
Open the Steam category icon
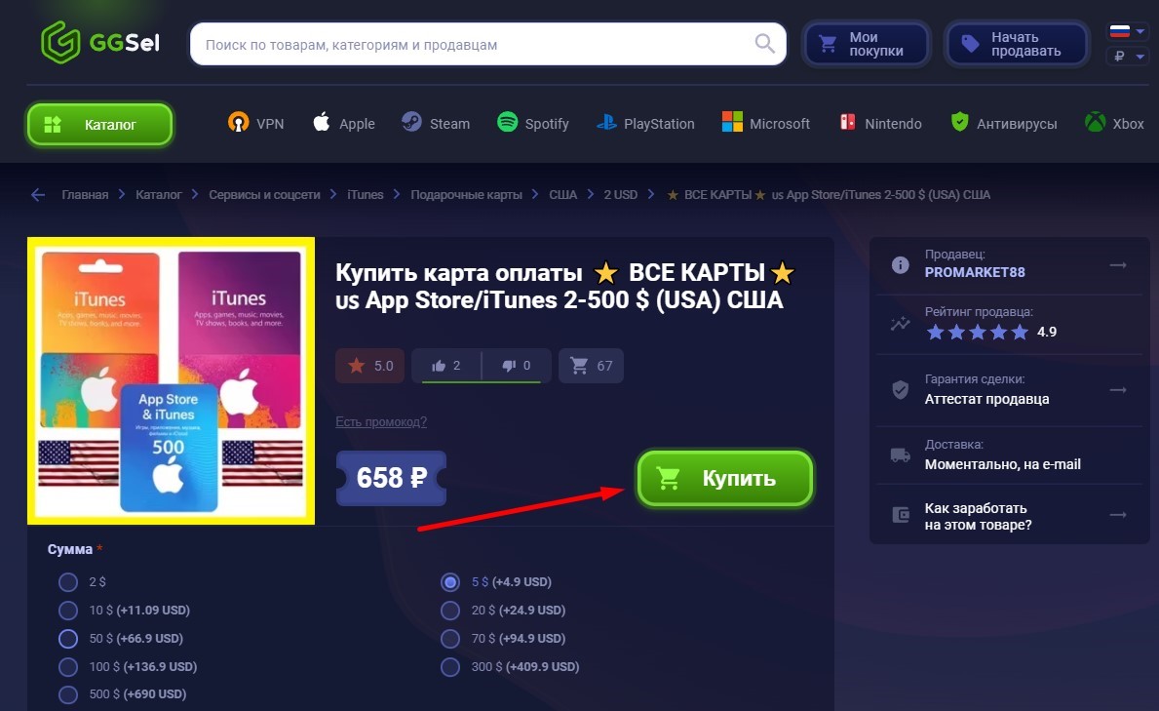(x=411, y=122)
